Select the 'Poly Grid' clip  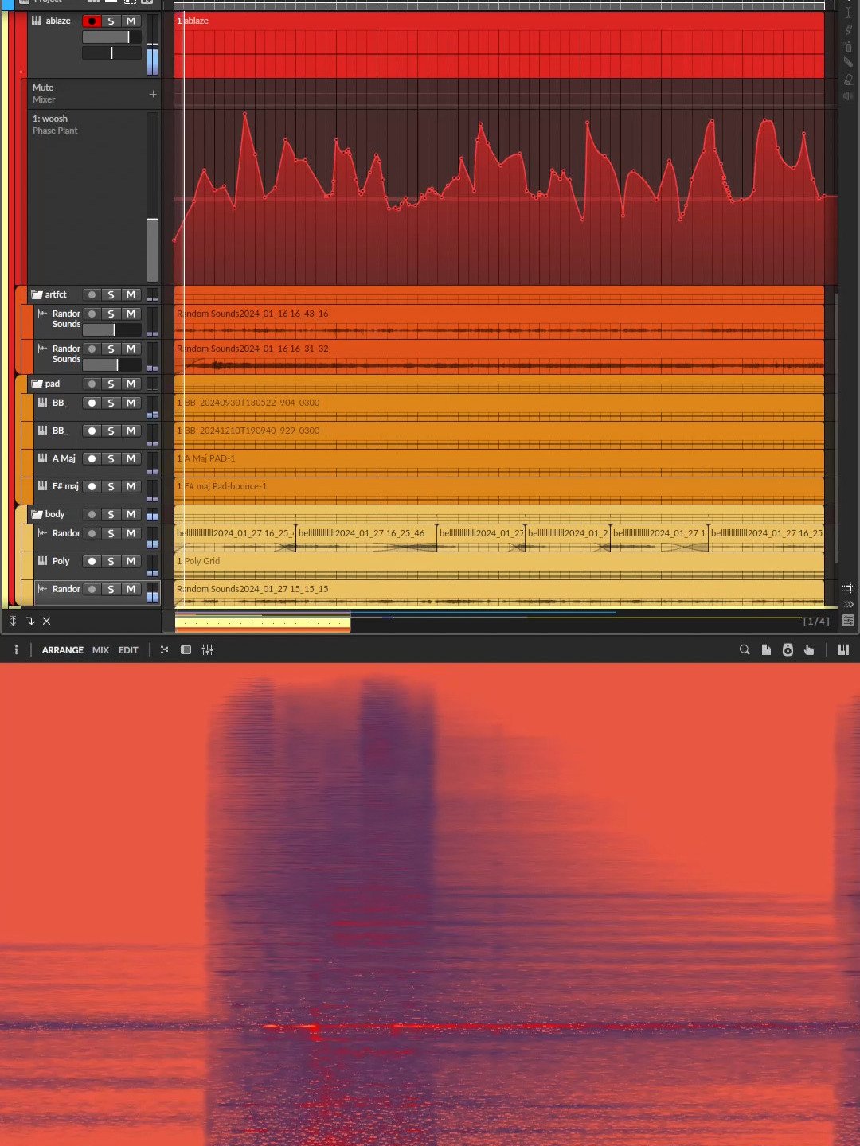tap(499, 566)
